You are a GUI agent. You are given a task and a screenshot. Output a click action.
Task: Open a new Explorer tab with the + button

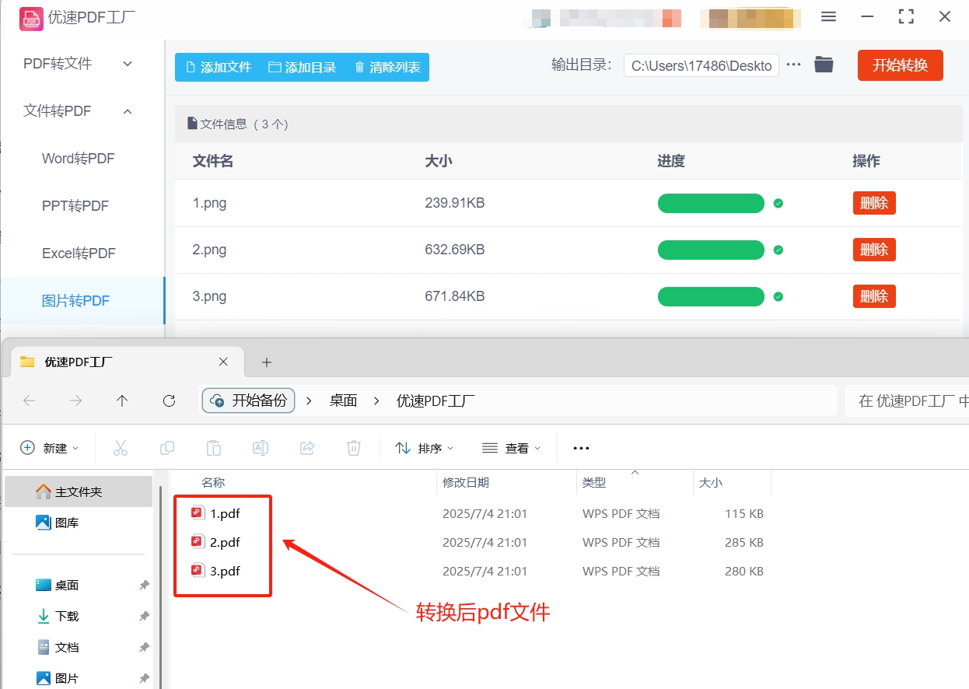pos(267,362)
